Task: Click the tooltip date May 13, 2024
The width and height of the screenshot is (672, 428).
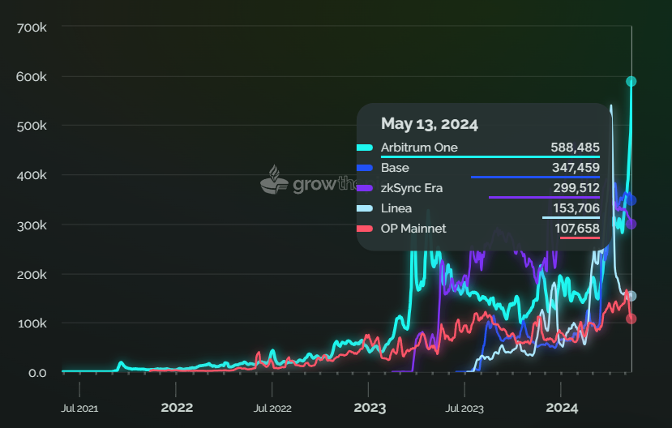Action: pyautogui.click(x=430, y=124)
